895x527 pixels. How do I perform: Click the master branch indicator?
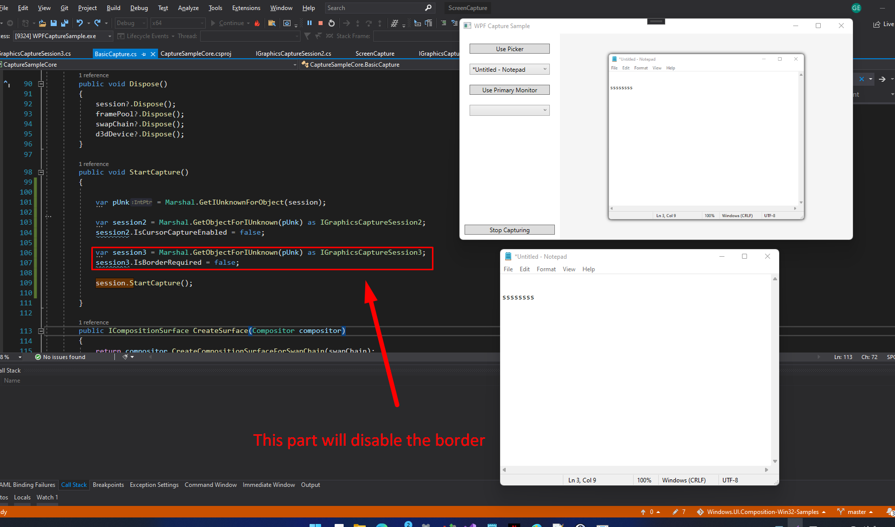[x=855, y=512]
